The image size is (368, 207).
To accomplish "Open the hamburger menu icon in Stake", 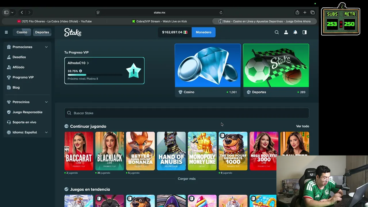I will [6, 32].
